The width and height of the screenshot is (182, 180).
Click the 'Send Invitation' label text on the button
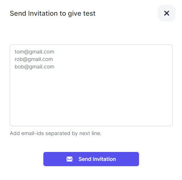pyautogui.click(x=97, y=159)
